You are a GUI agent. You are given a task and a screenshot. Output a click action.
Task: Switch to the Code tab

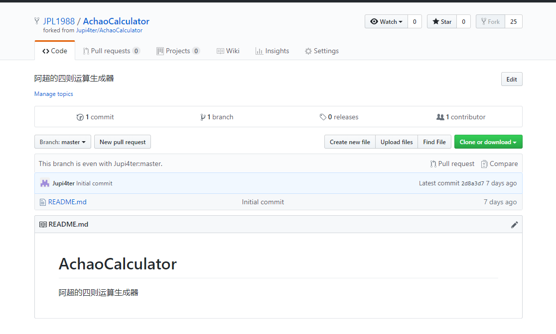pos(55,51)
